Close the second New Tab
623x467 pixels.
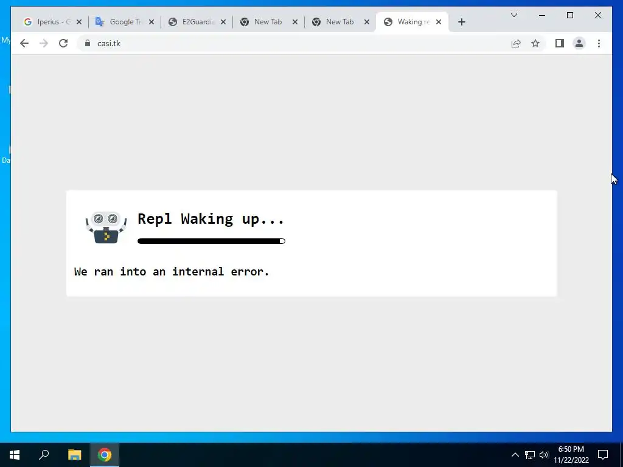[367, 22]
